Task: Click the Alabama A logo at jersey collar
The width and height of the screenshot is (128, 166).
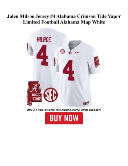Action: pos(70,53)
